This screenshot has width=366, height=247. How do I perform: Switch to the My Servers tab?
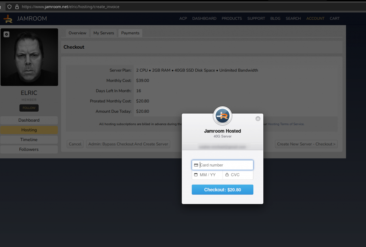coord(104,33)
